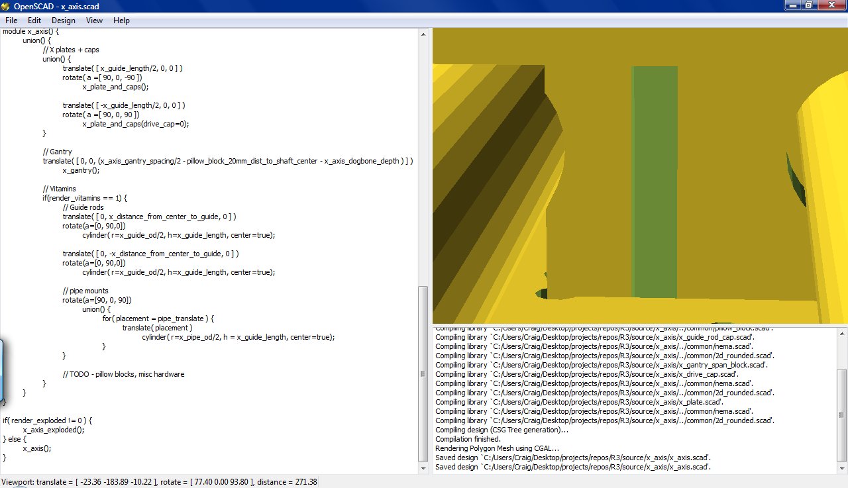Viewport: 848px width, 488px height.
Task: Open the Edit menu
Action: pos(34,21)
